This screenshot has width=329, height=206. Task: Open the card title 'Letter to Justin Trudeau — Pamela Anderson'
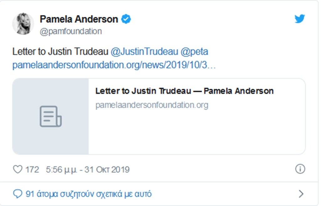184,91
